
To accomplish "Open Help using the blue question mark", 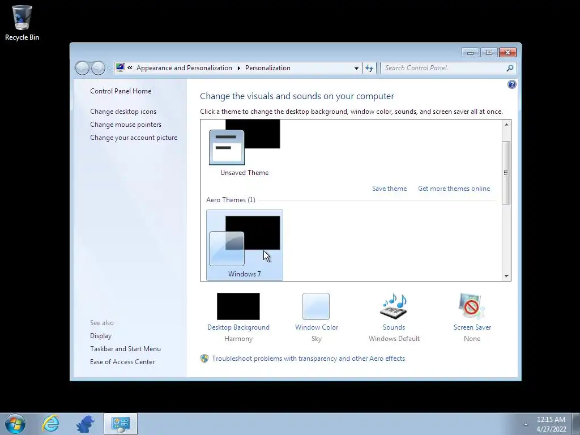I will [x=511, y=85].
